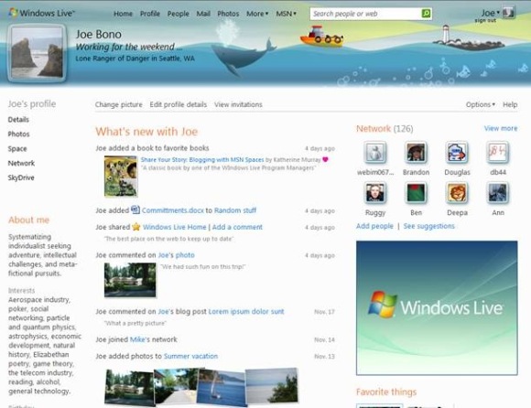Click Joe Bono's profile picture

[37, 53]
